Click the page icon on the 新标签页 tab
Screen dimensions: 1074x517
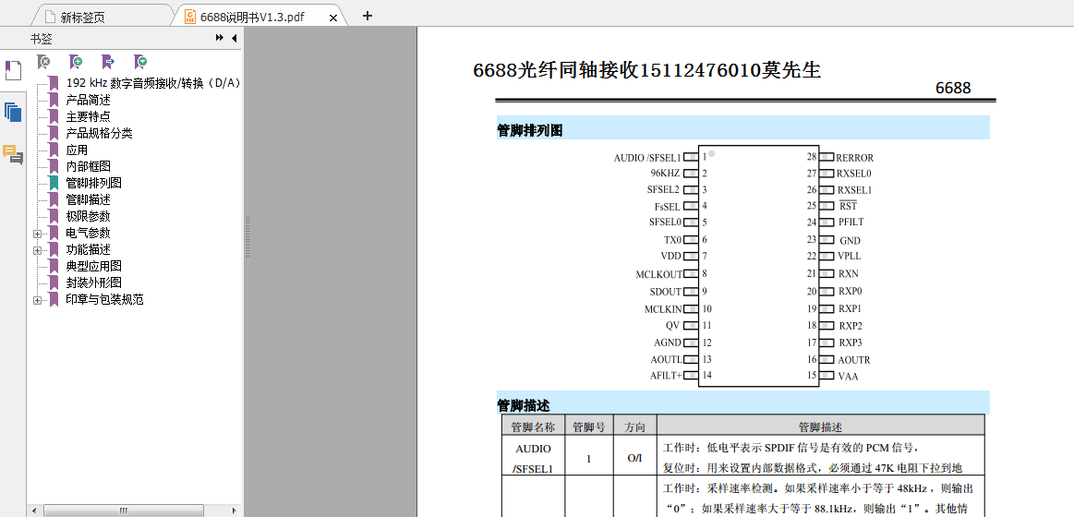point(49,17)
